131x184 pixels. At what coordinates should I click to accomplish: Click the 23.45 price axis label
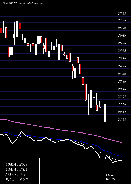122,89
